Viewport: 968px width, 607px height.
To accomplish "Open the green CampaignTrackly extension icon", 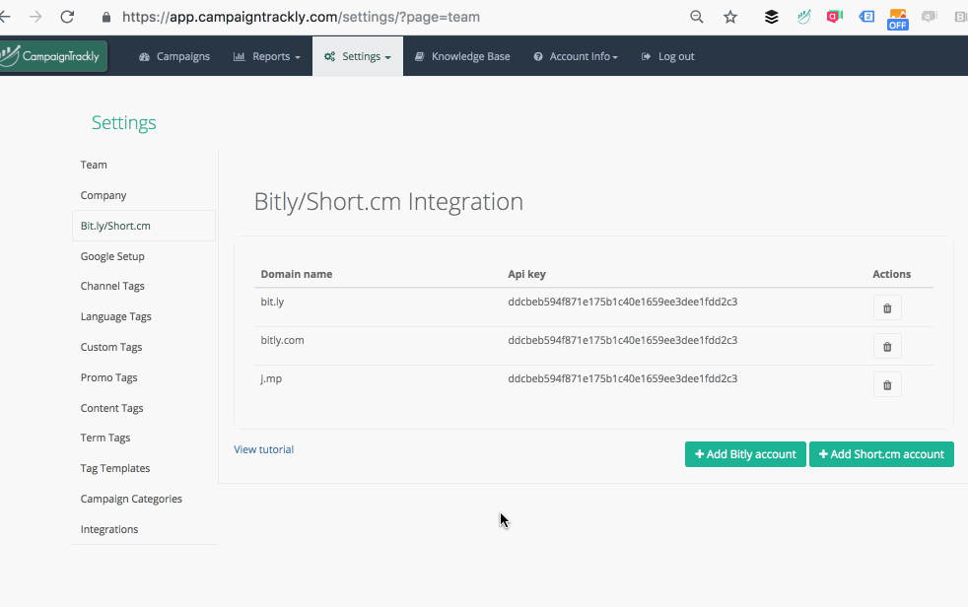I will 803,17.
